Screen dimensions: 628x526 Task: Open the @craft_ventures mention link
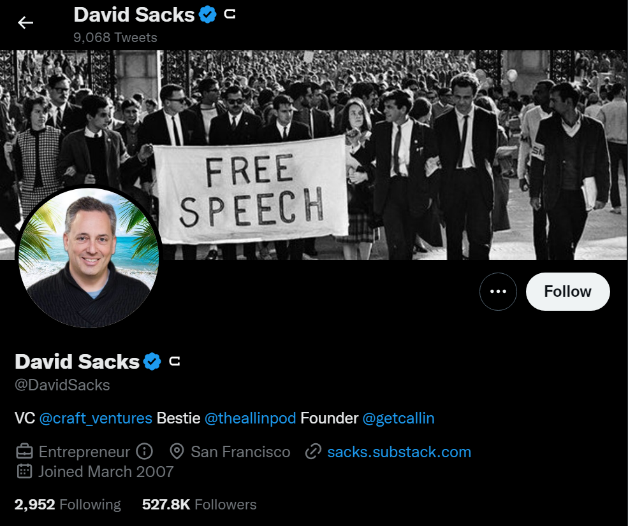pyautogui.click(x=96, y=418)
